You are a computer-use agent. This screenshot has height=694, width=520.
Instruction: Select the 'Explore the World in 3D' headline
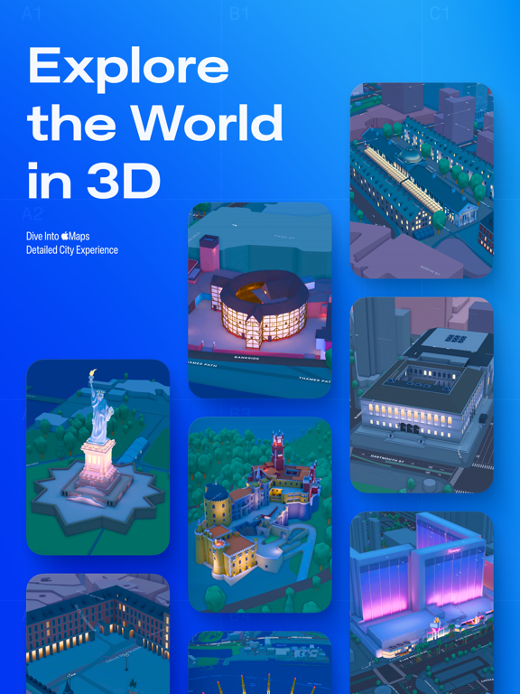click(x=155, y=122)
